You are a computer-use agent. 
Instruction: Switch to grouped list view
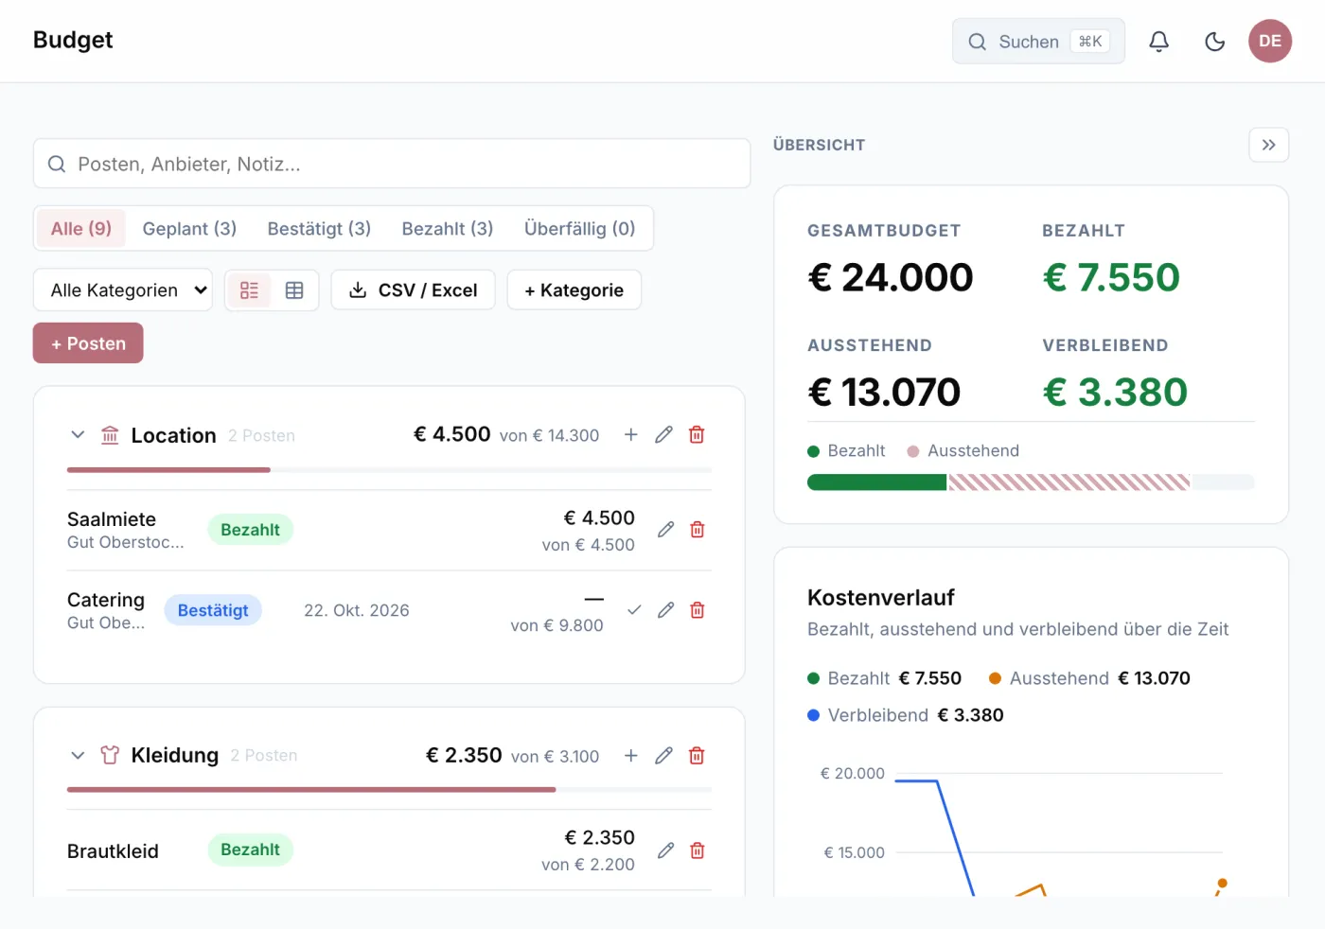coord(249,289)
